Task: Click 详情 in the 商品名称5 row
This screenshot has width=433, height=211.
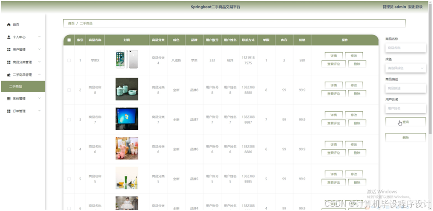Action: 334,174
